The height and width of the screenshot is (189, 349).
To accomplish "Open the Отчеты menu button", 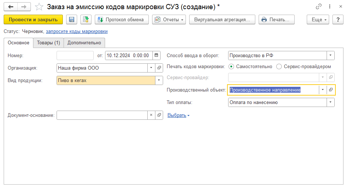I will 169,20.
